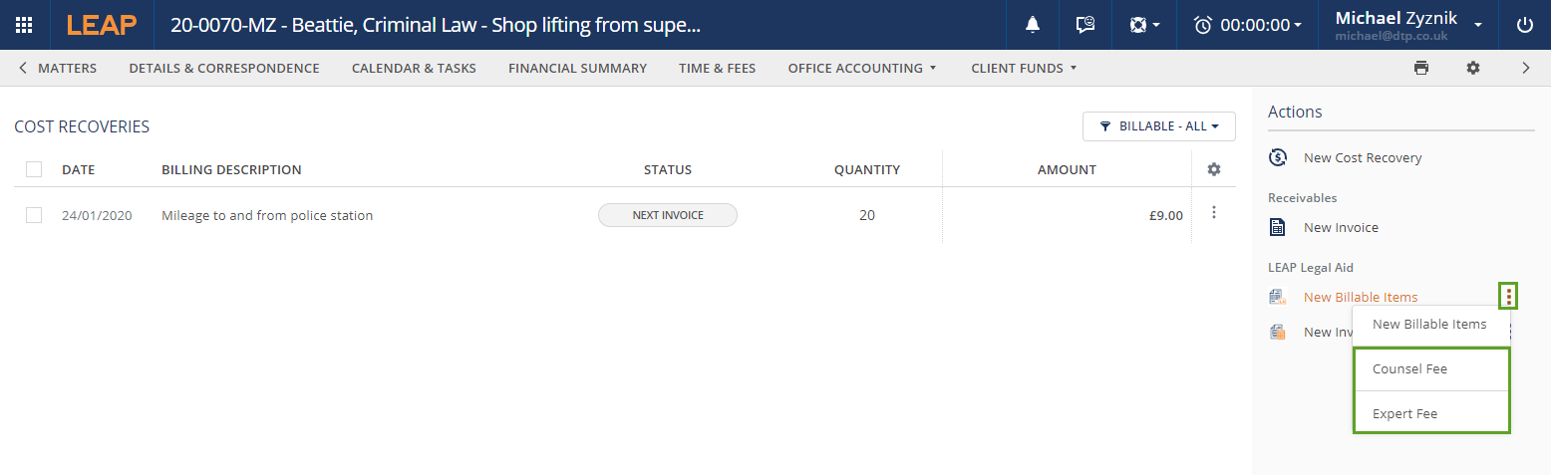
Task: Expand the Billable - All filter dropdown
Action: tap(1158, 126)
